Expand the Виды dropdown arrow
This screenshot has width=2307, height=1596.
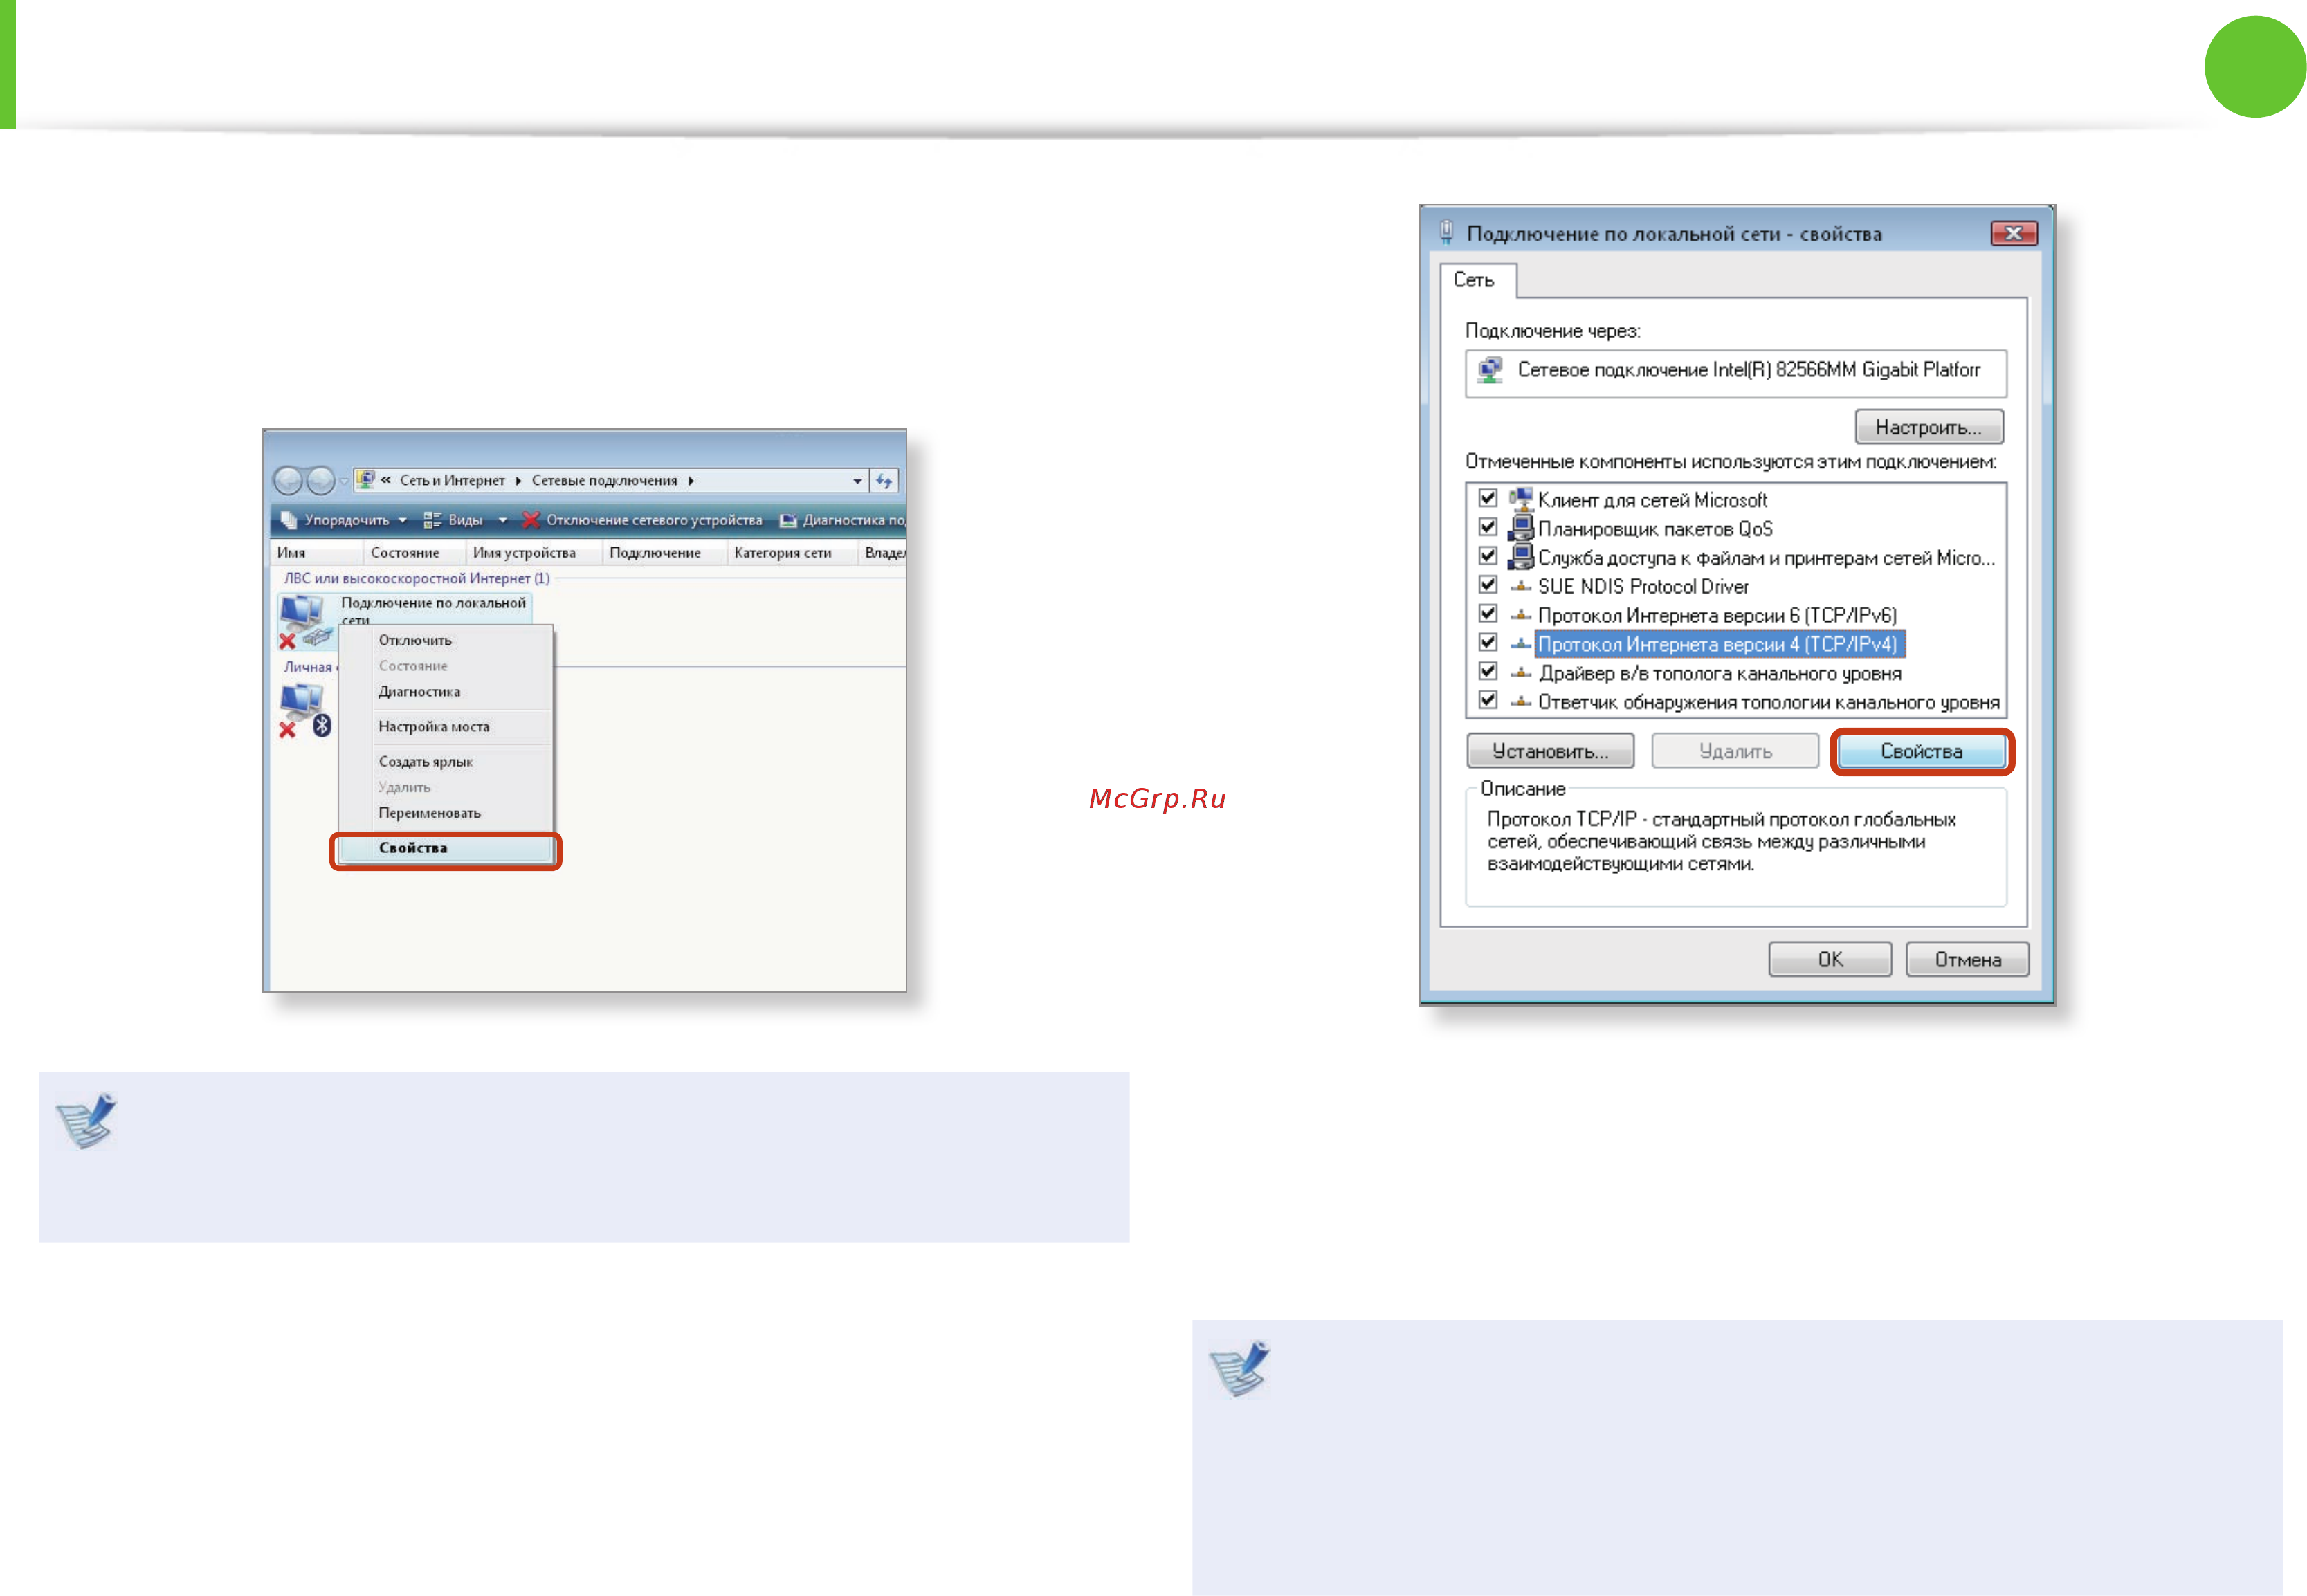coord(503,520)
